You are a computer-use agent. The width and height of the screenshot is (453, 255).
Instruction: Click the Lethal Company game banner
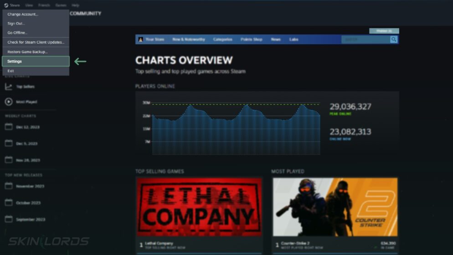click(199, 207)
